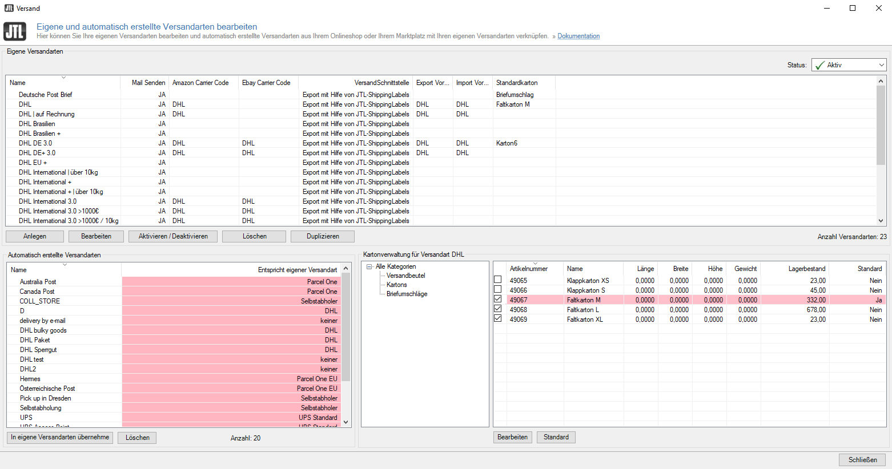Uncheck the Faltkarton L checkbox
Screen dimensions: 892x469
click(498, 309)
